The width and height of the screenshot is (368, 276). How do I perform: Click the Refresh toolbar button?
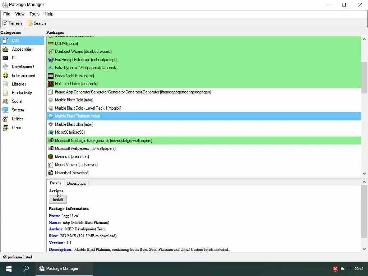pyautogui.click(x=12, y=23)
